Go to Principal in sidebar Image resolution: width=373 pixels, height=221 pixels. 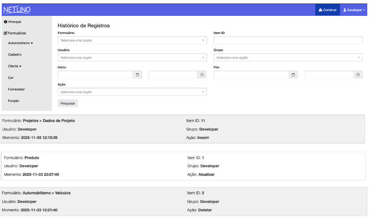point(14,22)
